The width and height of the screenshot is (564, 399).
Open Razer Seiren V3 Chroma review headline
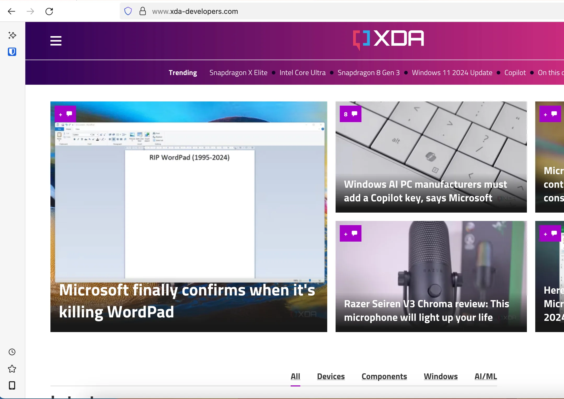point(427,311)
